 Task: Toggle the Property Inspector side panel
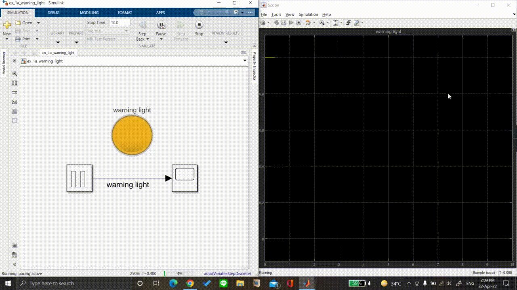pos(254,66)
